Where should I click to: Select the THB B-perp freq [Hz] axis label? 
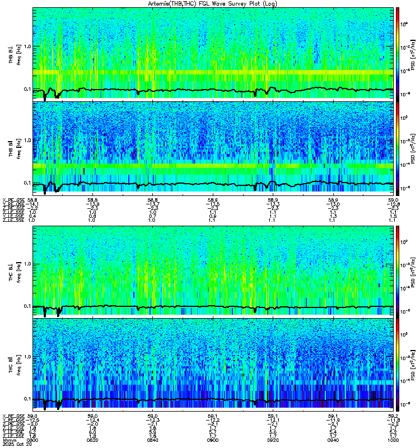coord(19,55)
